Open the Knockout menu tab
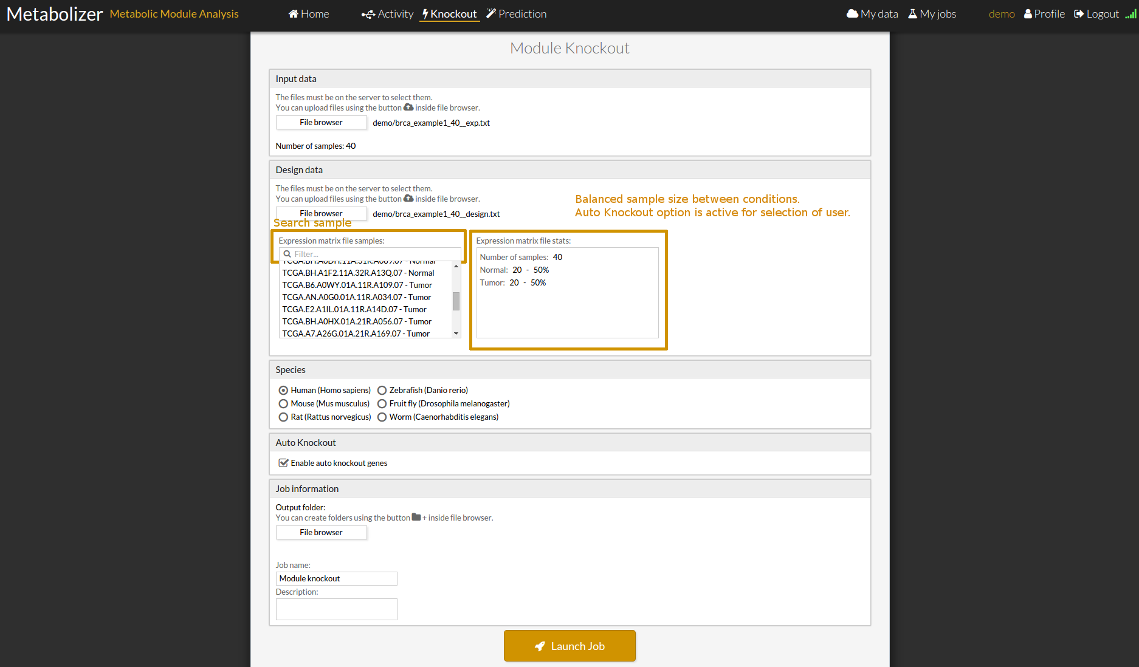The width and height of the screenshot is (1139, 667). tap(450, 14)
